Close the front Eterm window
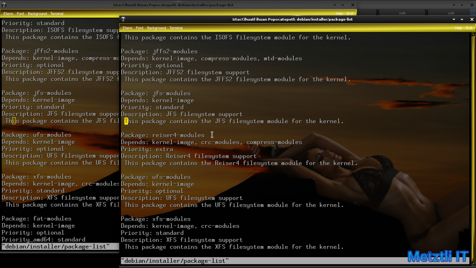The image size is (476, 268). [472, 19]
